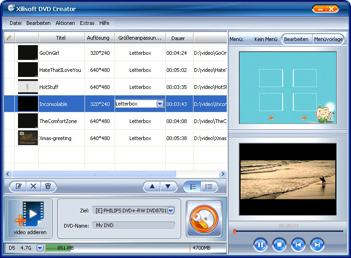Screen dimensions: 351x258
Task: Click Letterbox cell in GoOnGirl row
Action: (140, 53)
